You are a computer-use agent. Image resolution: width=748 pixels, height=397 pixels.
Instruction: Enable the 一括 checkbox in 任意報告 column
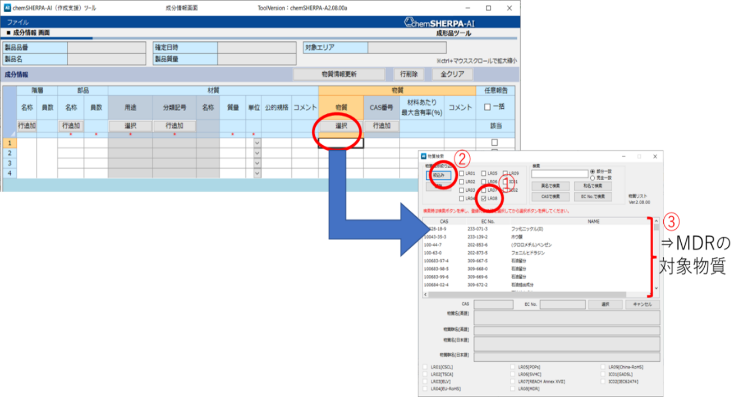[x=487, y=107]
